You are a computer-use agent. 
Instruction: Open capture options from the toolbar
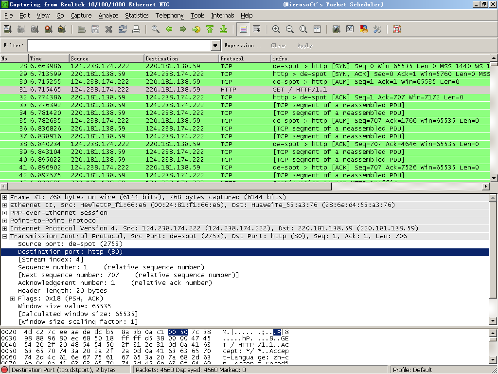pyautogui.click(x=21, y=30)
